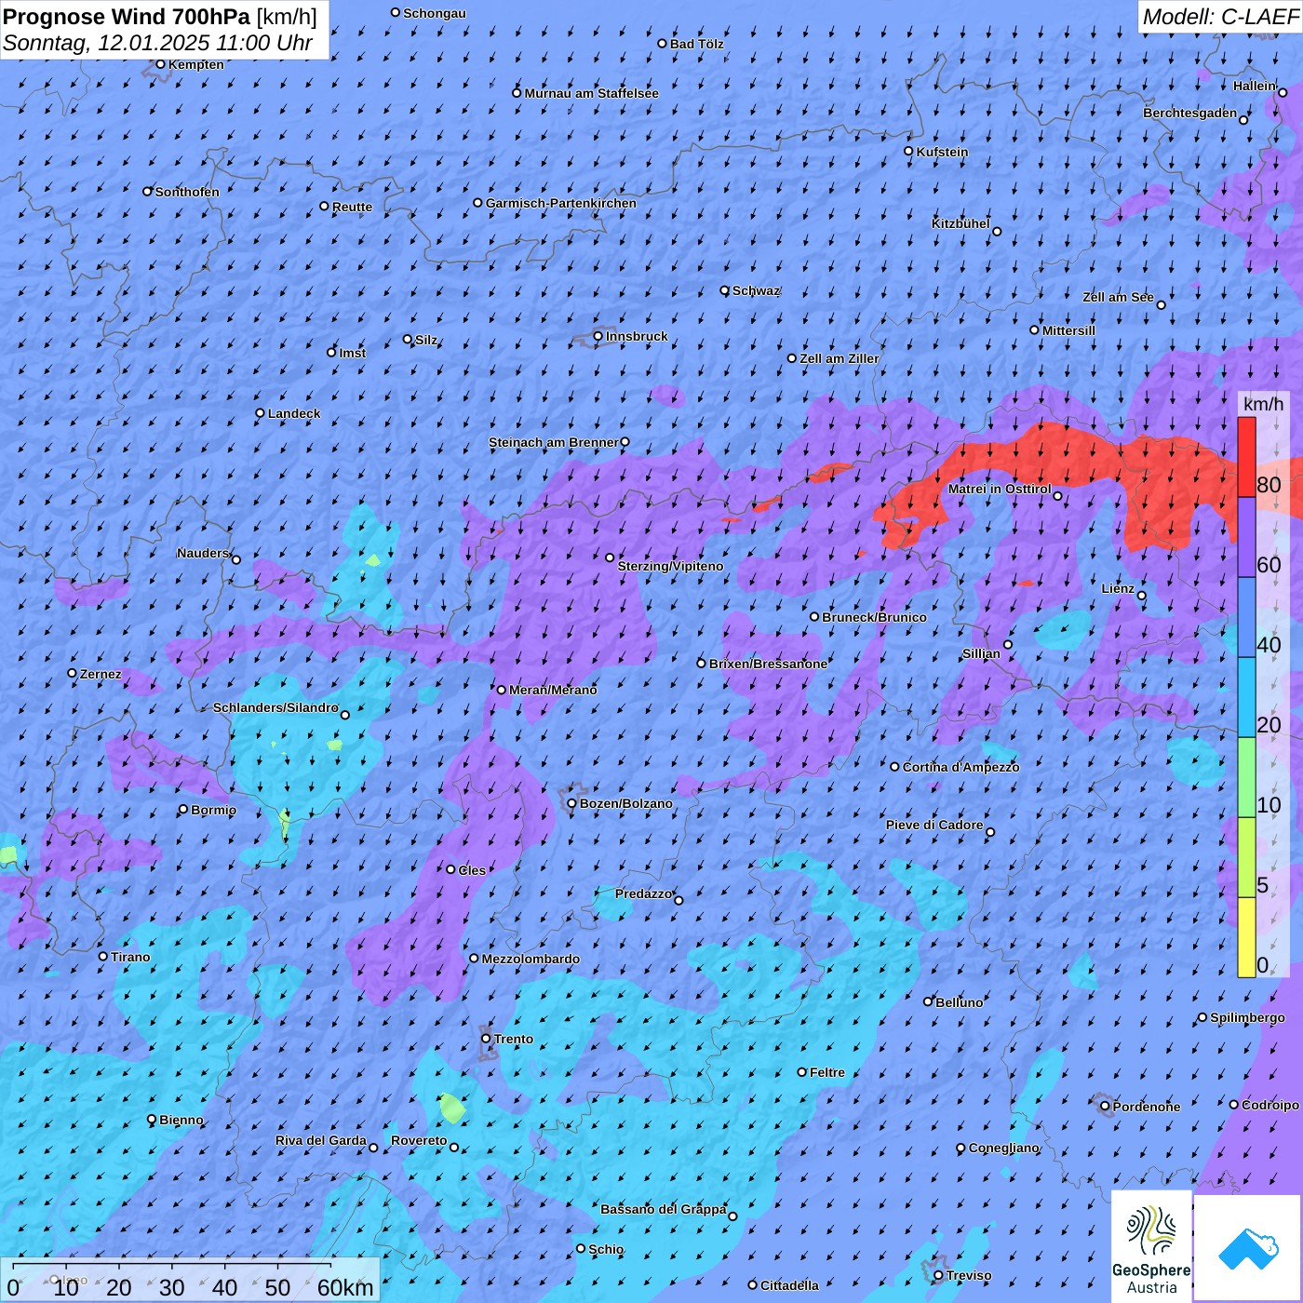Screen dimensions: 1303x1303
Task: Click the 'Sillian' label
Action: click(x=981, y=653)
